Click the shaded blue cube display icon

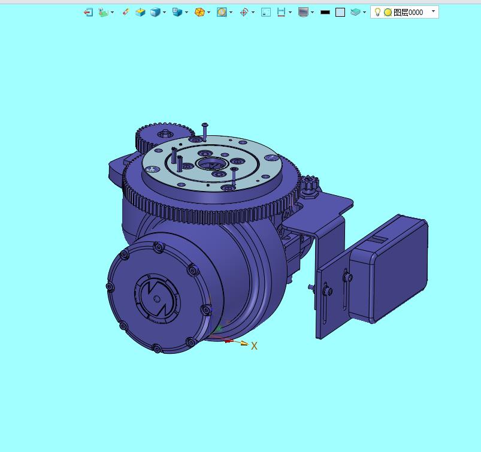pos(155,12)
